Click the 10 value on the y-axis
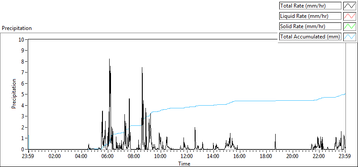 21,39
